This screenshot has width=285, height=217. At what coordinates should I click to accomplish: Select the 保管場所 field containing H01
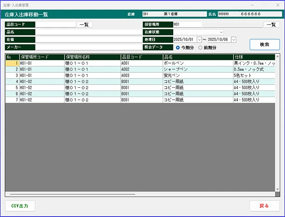pyautogui.click(x=187, y=24)
